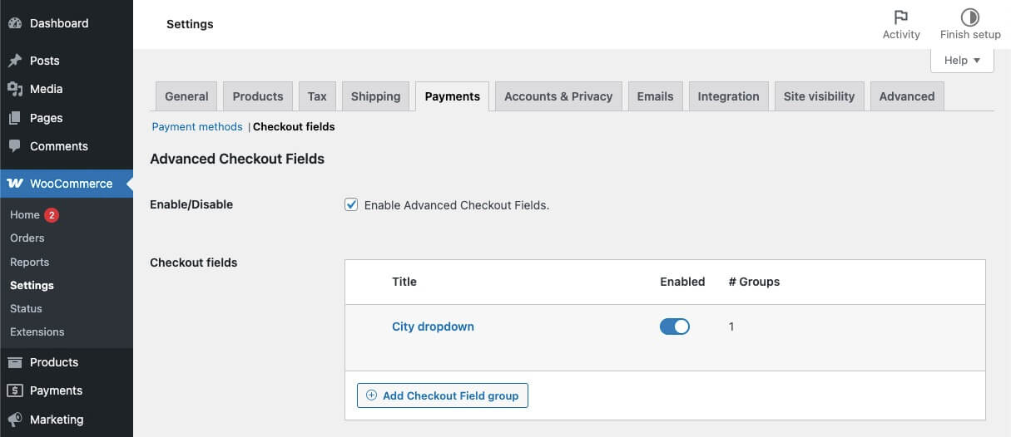Click the Dashboard gauge icon
The image size is (1011, 437).
tap(15, 23)
